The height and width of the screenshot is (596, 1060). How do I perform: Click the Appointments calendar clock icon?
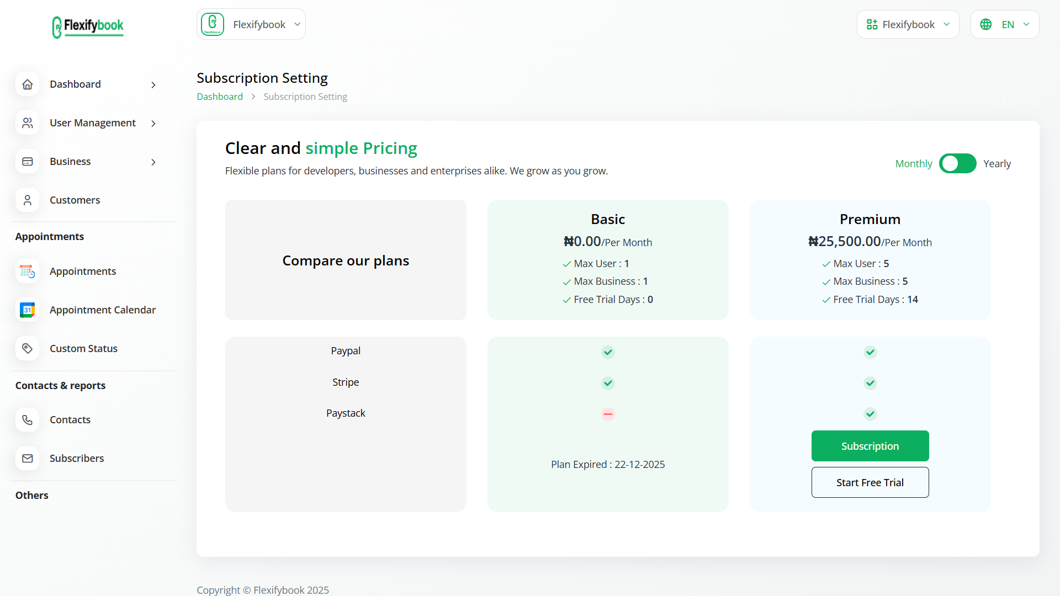[28, 272]
